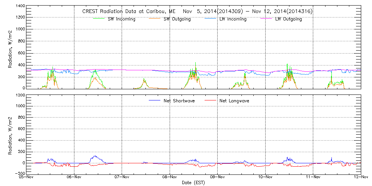This screenshot has height=186, width=372.
Task: Click the blue Net Shortwave legend line
Action: pyautogui.click(x=155, y=100)
